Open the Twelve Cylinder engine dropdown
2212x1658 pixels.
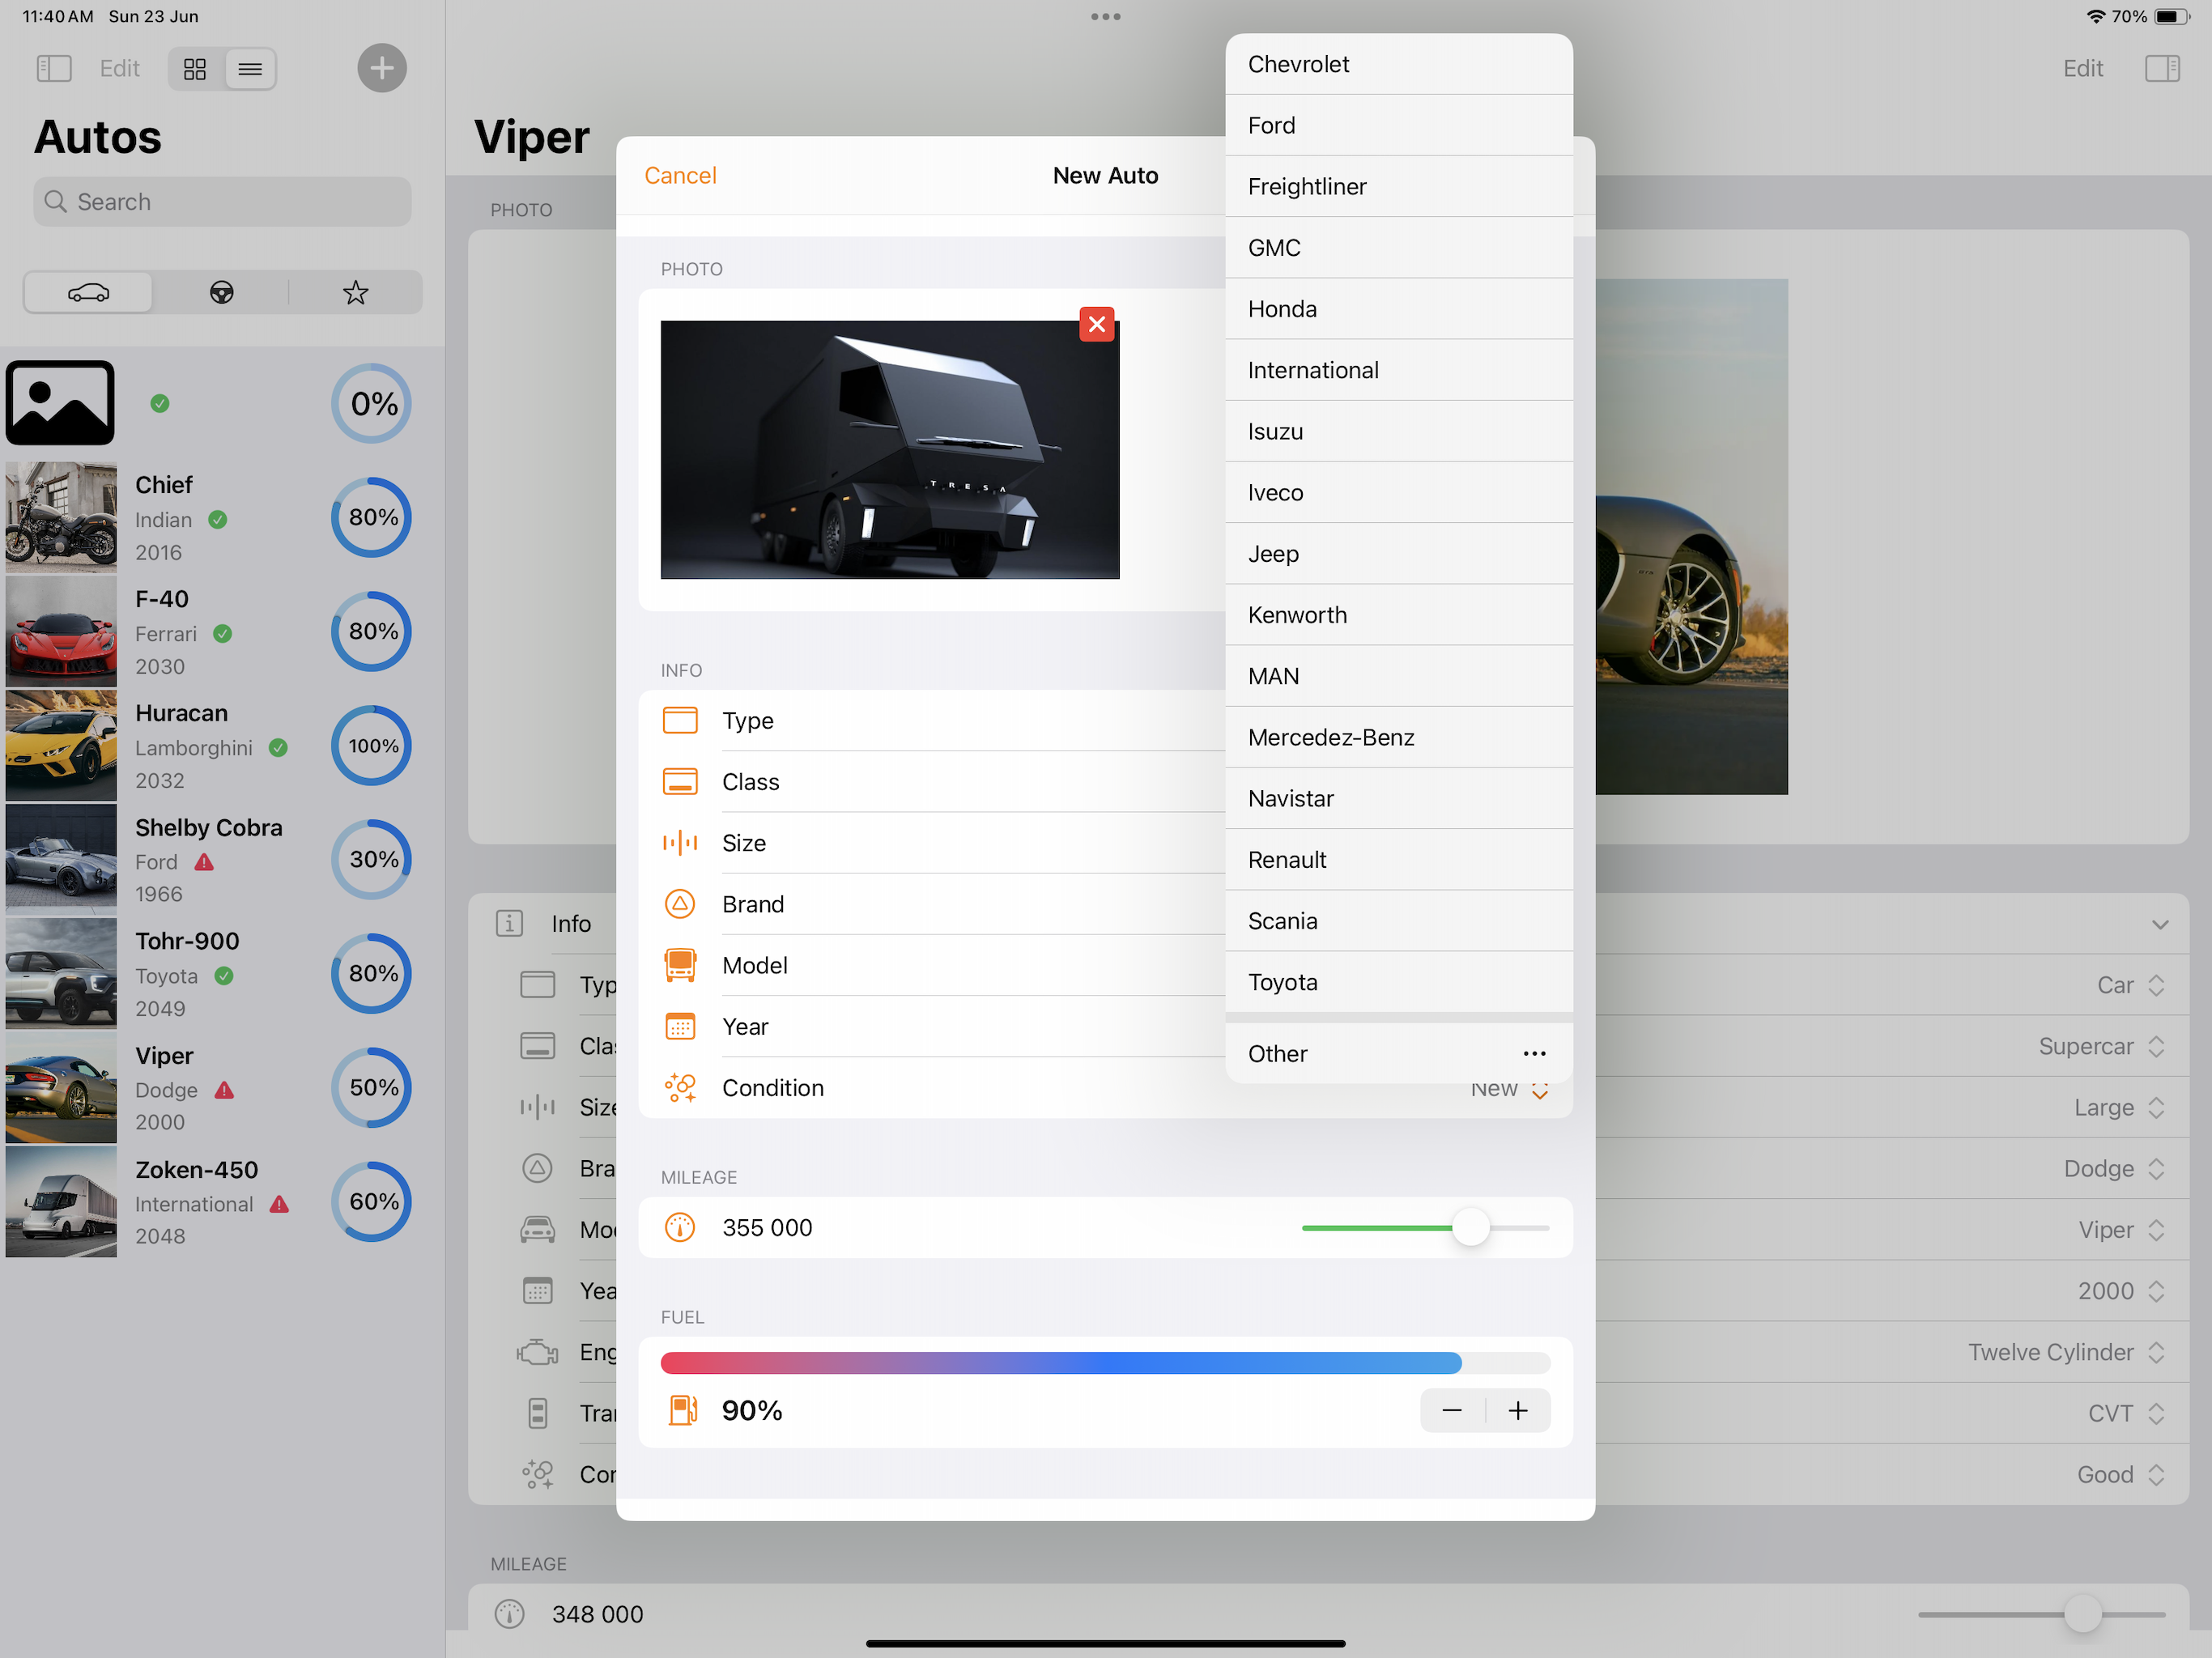click(2066, 1352)
